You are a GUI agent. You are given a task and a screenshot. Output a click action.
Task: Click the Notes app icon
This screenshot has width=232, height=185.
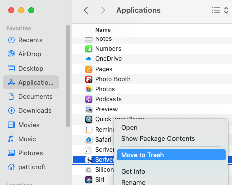89,40
